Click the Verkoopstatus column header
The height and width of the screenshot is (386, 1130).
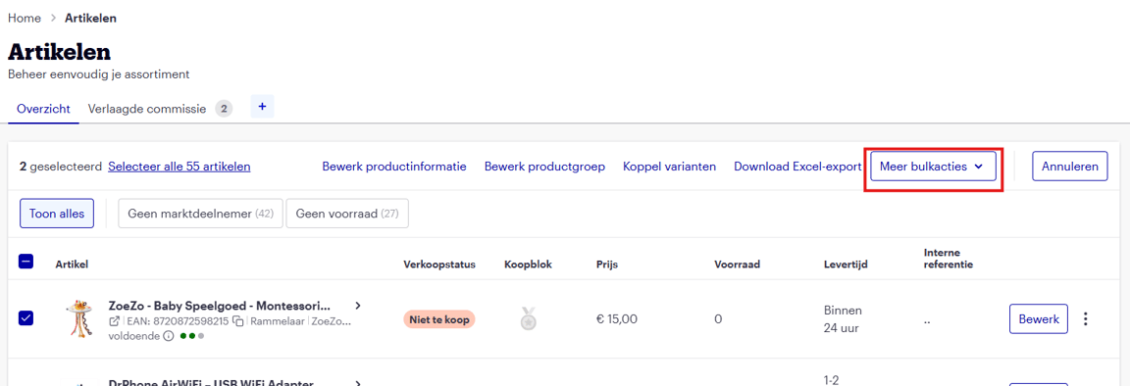pyautogui.click(x=439, y=265)
